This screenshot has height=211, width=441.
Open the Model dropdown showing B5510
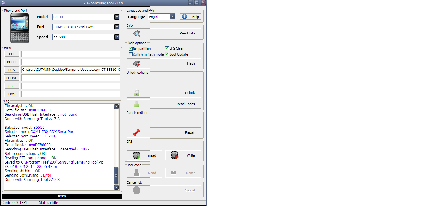117,17
